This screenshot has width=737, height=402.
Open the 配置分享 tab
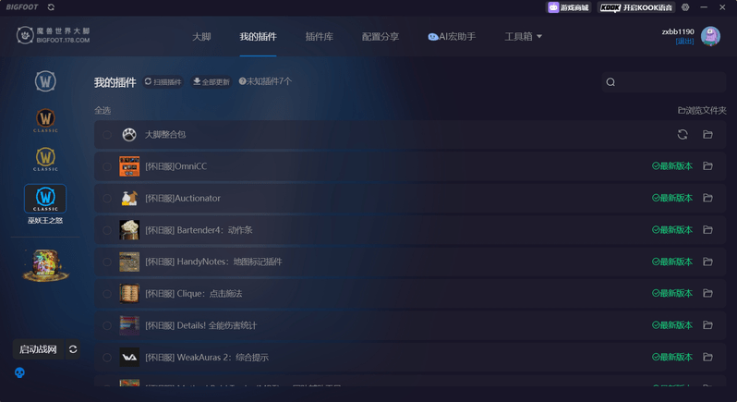pos(380,37)
